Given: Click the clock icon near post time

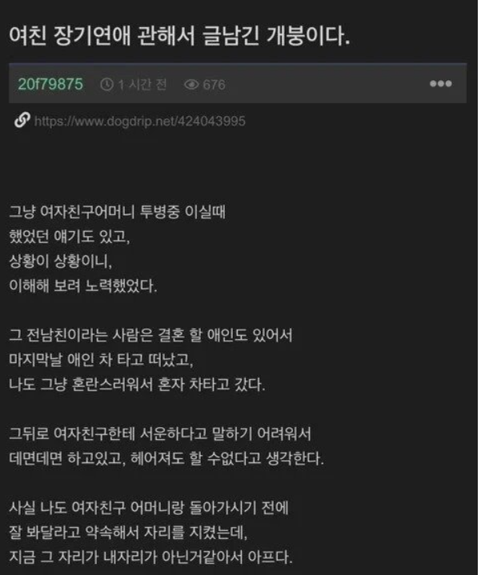Looking at the screenshot, I should [x=106, y=85].
